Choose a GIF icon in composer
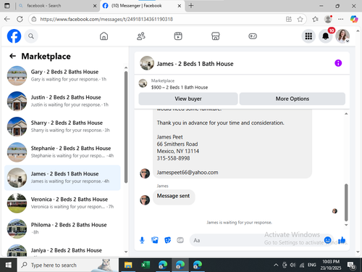This screenshot has width=362, height=272. tap(180, 240)
